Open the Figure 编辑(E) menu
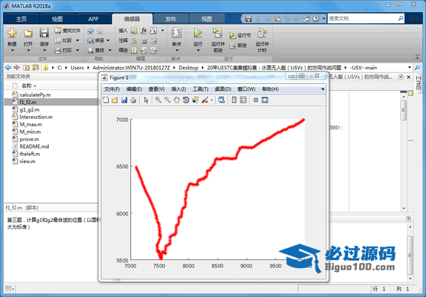The height and width of the screenshot is (297, 426). [x=134, y=89]
